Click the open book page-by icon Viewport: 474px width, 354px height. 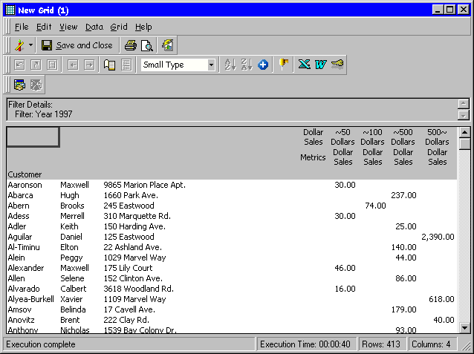coord(109,65)
